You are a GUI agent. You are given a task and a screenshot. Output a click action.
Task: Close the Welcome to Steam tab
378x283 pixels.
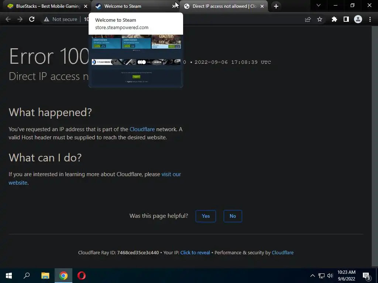click(x=174, y=6)
